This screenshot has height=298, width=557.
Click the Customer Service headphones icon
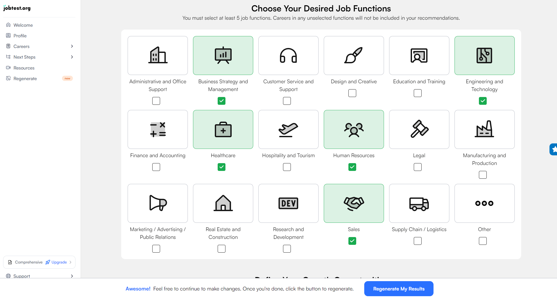pyautogui.click(x=288, y=55)
